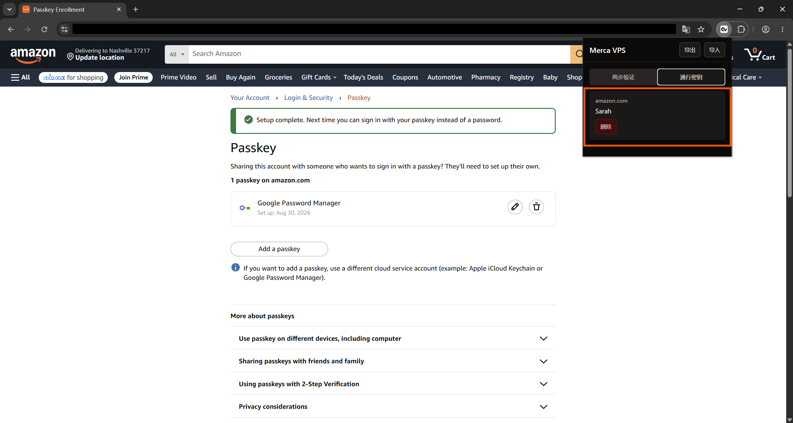Screen dimensions: 793x423
Task: Delete Google Password Manager passkey with trash icon
Action: click(536, 207)
